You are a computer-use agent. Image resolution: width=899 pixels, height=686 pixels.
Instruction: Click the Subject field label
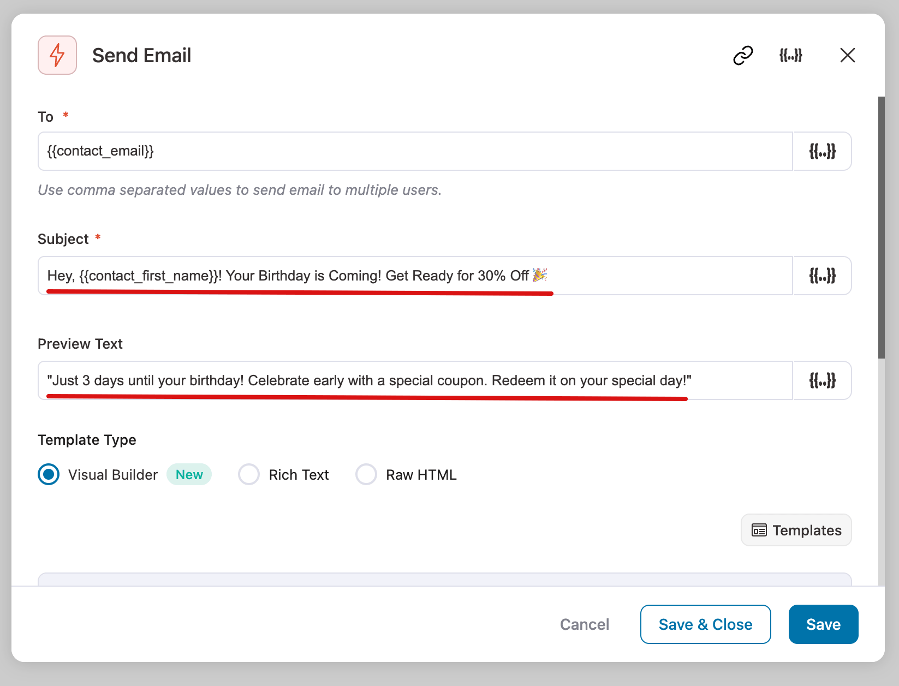point(63,239)
